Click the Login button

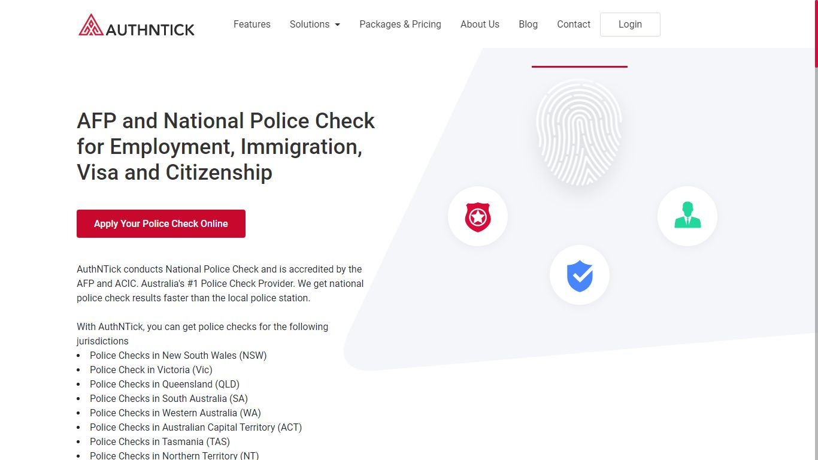click(x=630, y=25)
